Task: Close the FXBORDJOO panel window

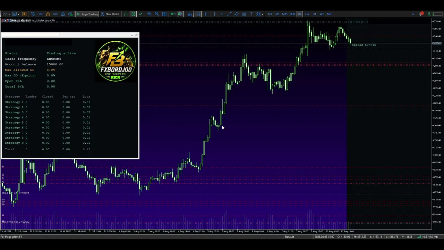Action: coord(136,35)
